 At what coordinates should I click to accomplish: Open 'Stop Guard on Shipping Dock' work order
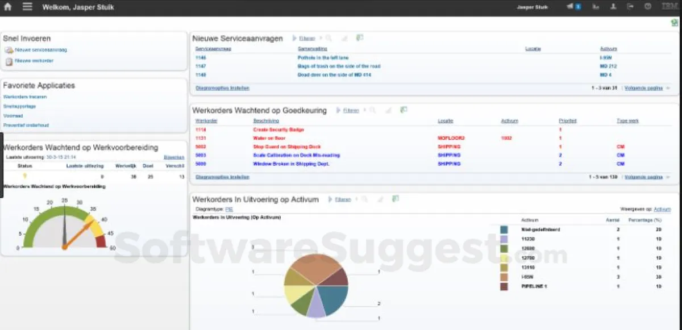tap(287, 147)
